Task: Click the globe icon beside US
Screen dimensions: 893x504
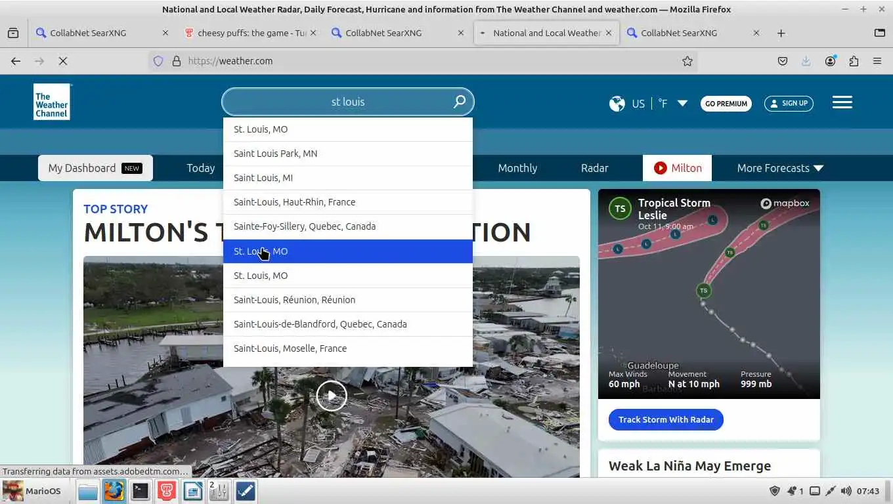Action: (x=617, y=103)
